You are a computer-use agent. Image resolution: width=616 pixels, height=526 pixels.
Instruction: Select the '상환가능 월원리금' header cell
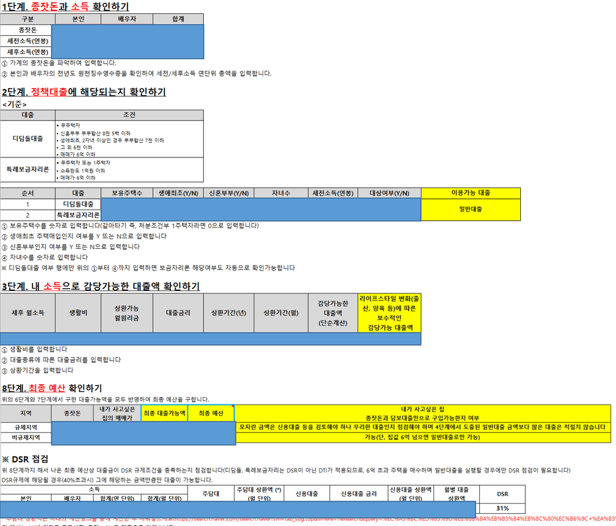127,313
